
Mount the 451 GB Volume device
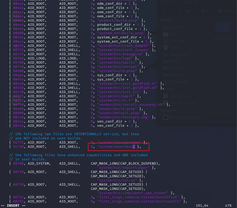pos(182,103)
